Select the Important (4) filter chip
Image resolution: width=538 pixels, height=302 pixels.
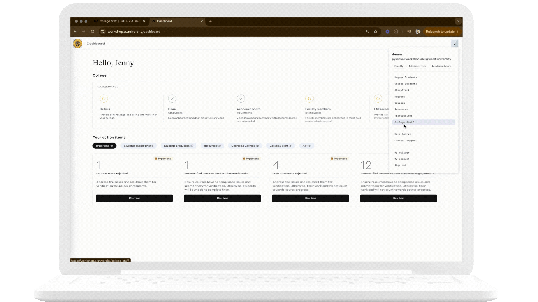coord(104,146)
